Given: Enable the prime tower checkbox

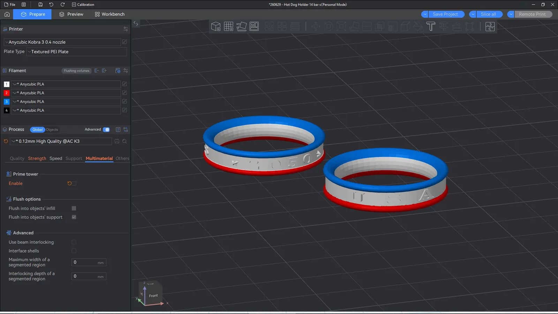Looking at the screenshot, I should point(74,184).
